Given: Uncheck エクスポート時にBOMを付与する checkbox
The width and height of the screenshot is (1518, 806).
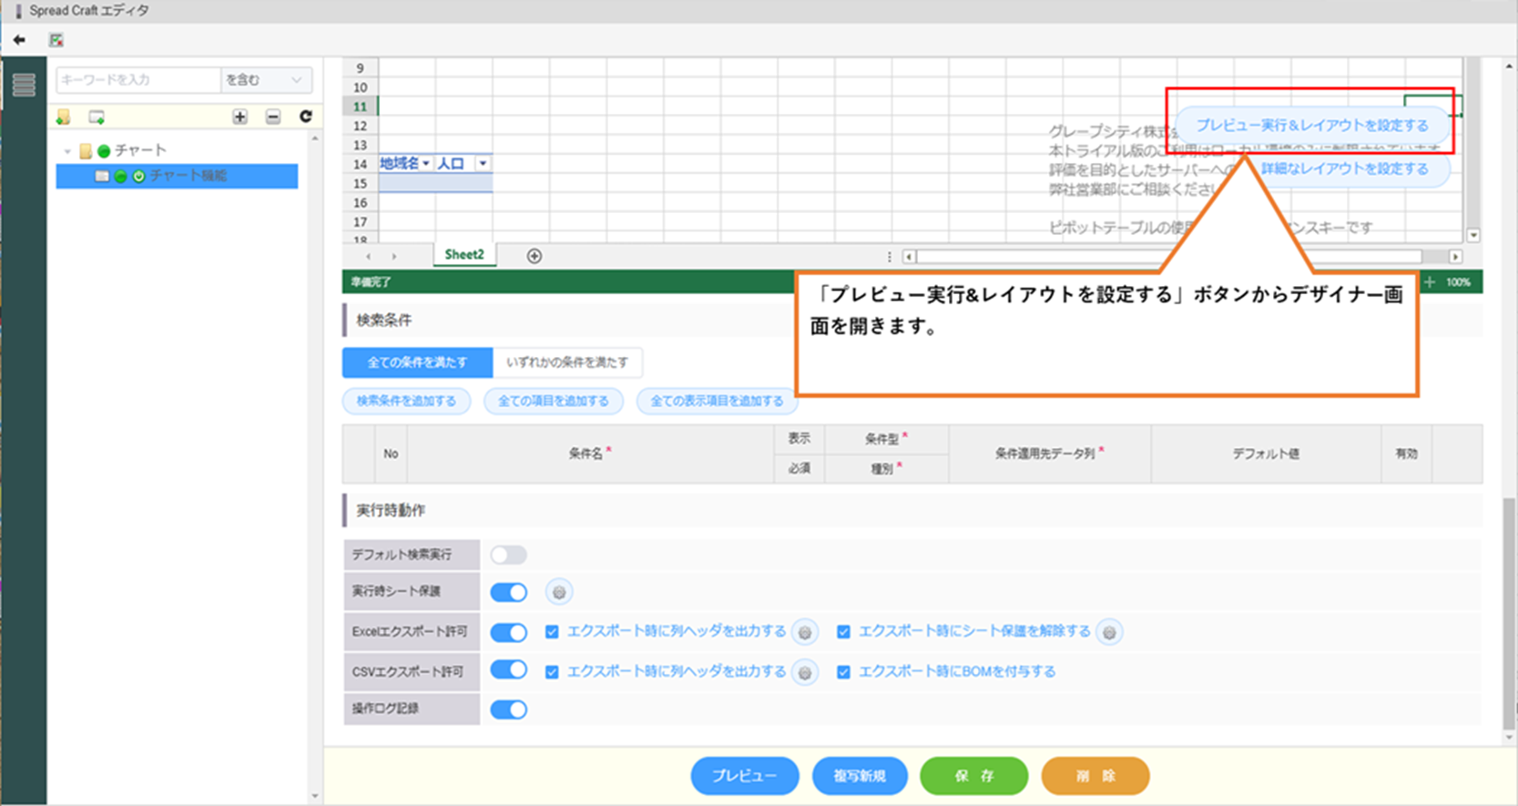Looking at the screenshot, I should tap(843, 672).
